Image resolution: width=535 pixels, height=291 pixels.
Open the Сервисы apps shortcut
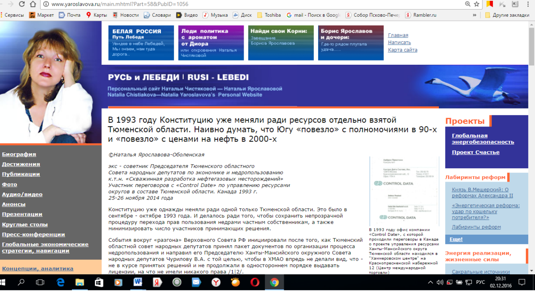click(13, 15)
